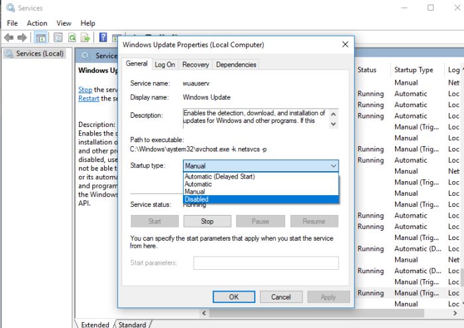Click the horizontal scrollbar right arrow

coord(455,313)
